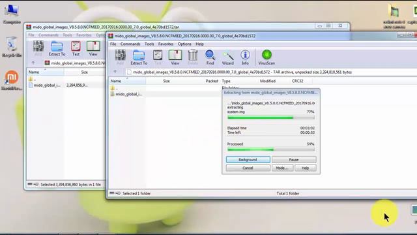
Task: Cancel the extraction
Action: click(x=248, y=168)
